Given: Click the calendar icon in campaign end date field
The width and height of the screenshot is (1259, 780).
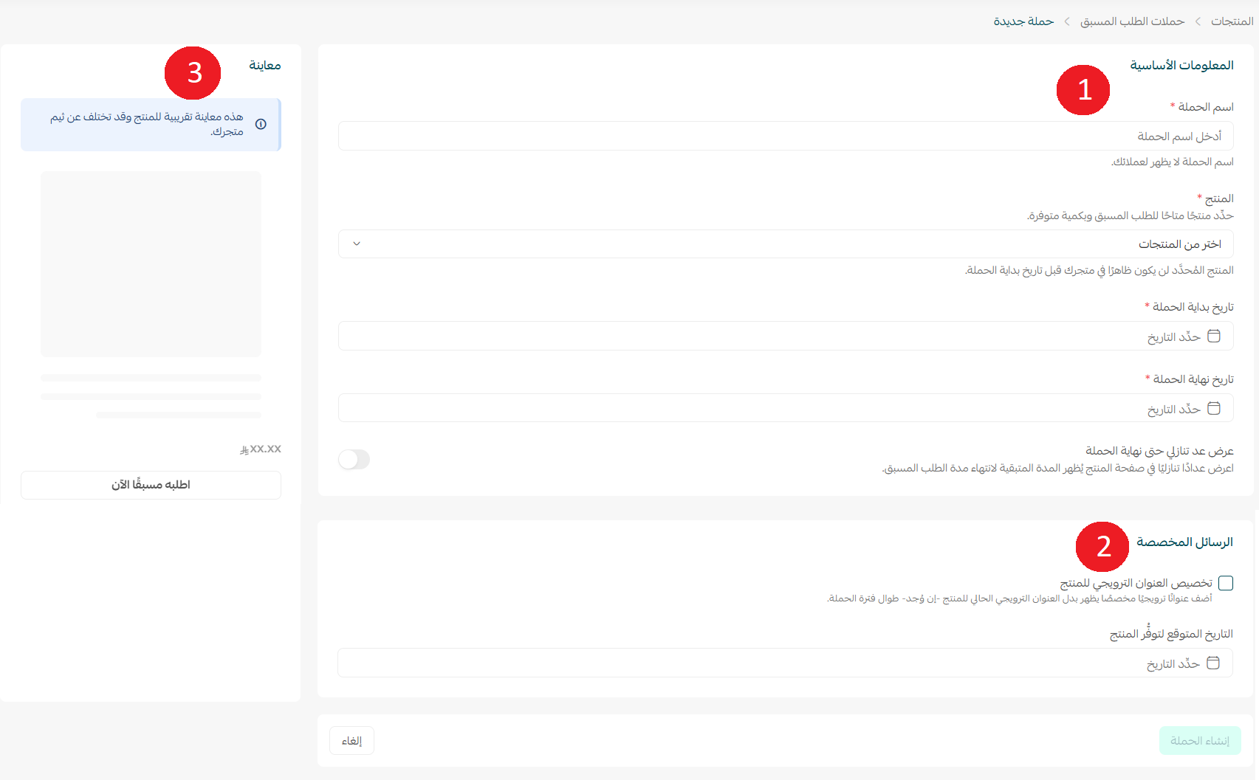Looking at the screenshot, I should (x=1213, y=408).
